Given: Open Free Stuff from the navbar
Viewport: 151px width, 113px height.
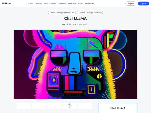Looking at the screenshot, I should click(x=72, y=4).
